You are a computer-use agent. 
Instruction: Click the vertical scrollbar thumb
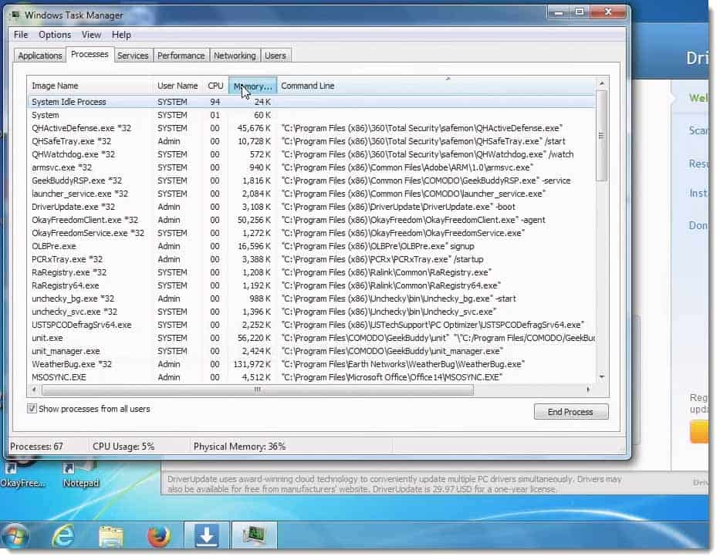601,136
